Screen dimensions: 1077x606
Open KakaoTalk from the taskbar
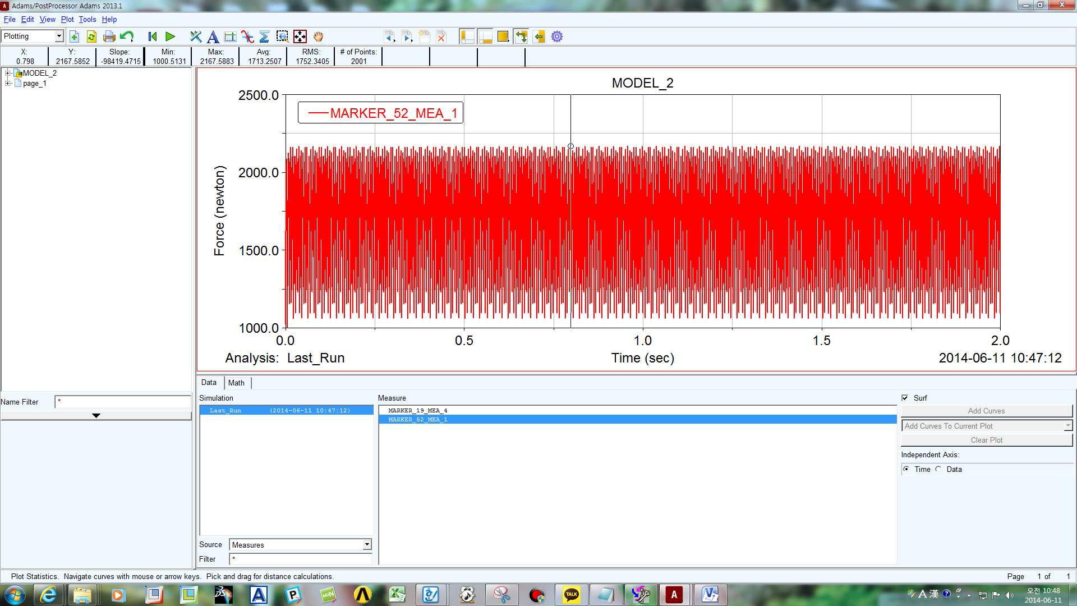click(x=571, y=595)
